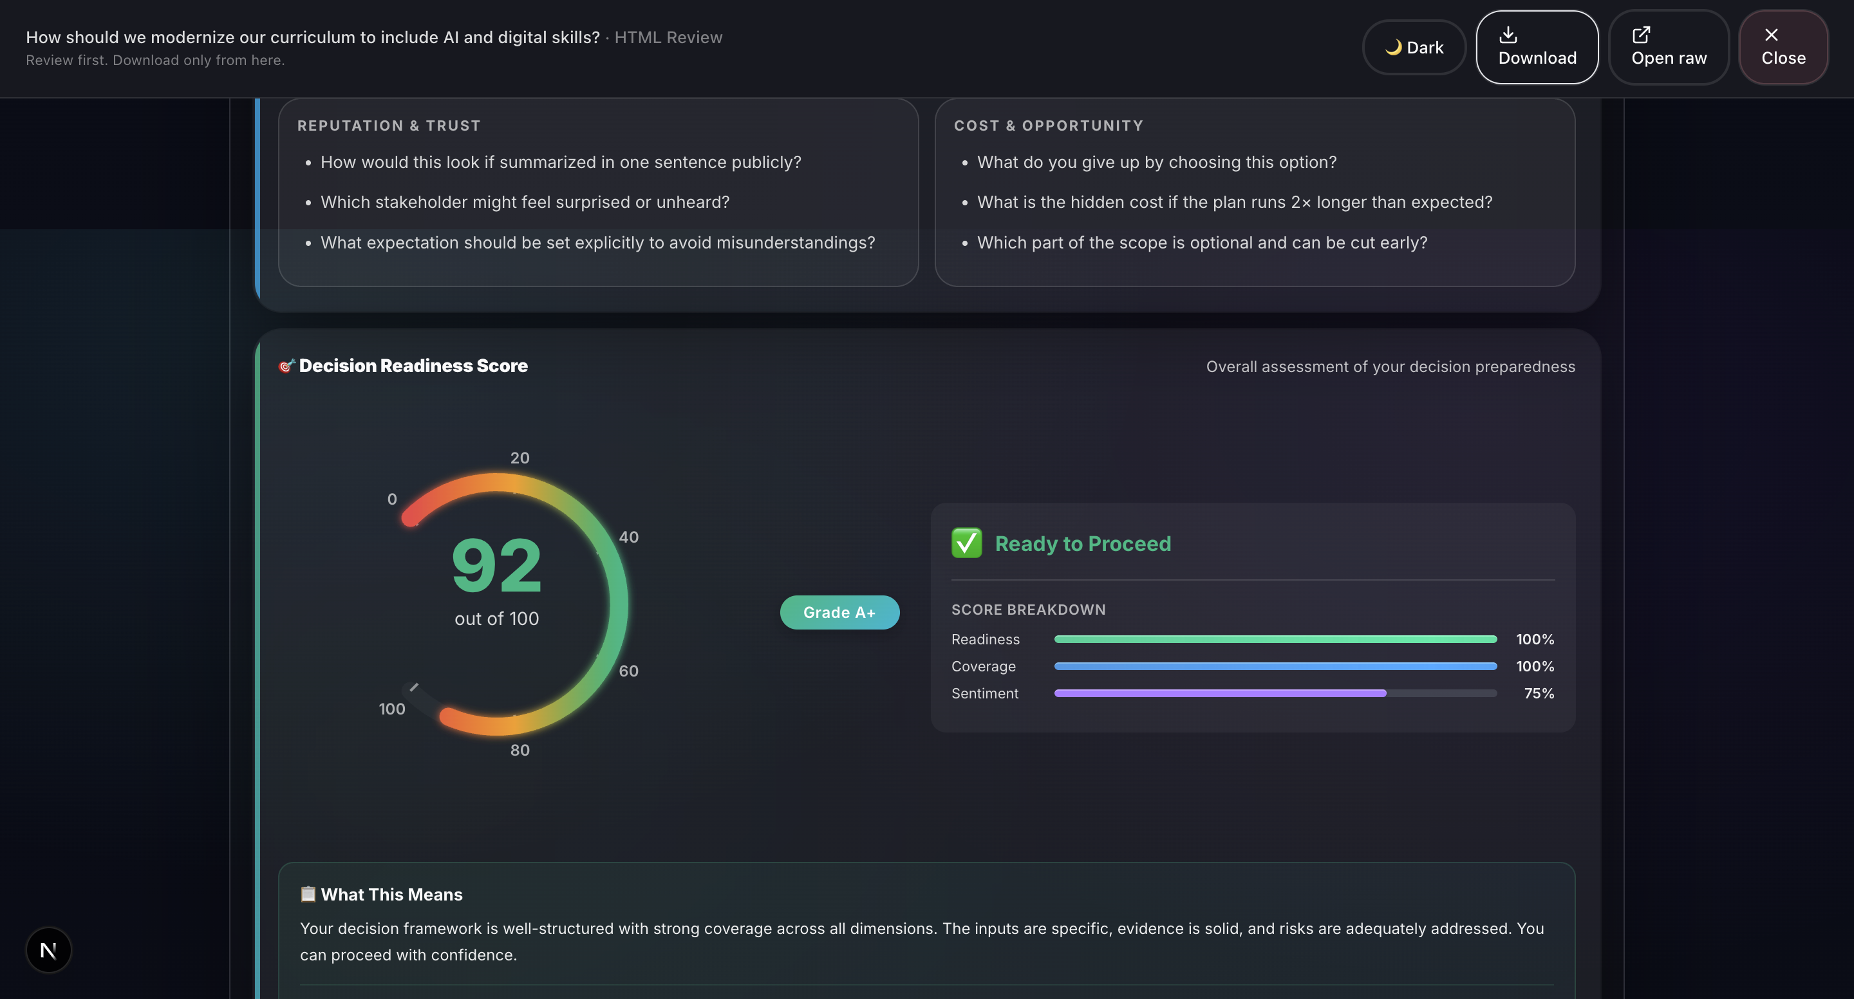
Task: Open the raw HTML view
Action: [1669, 48]
